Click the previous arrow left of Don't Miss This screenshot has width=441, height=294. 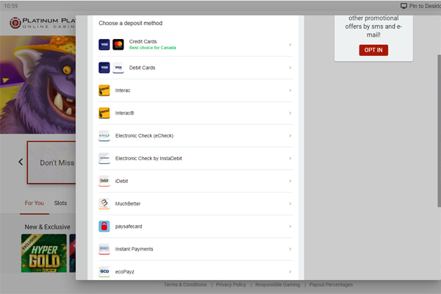pyautogui.click(x=21, y=162)
